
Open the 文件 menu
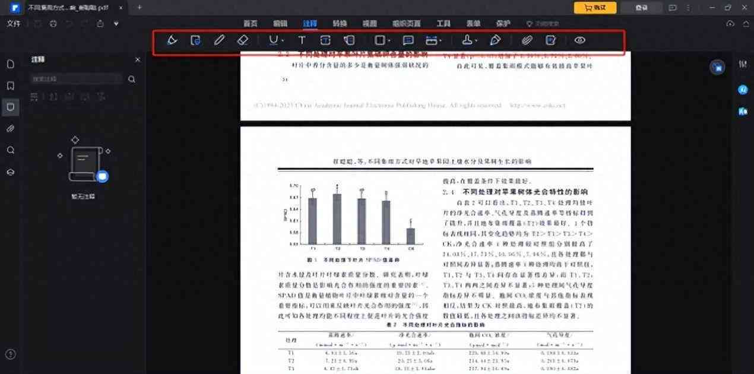pos(13,24)
